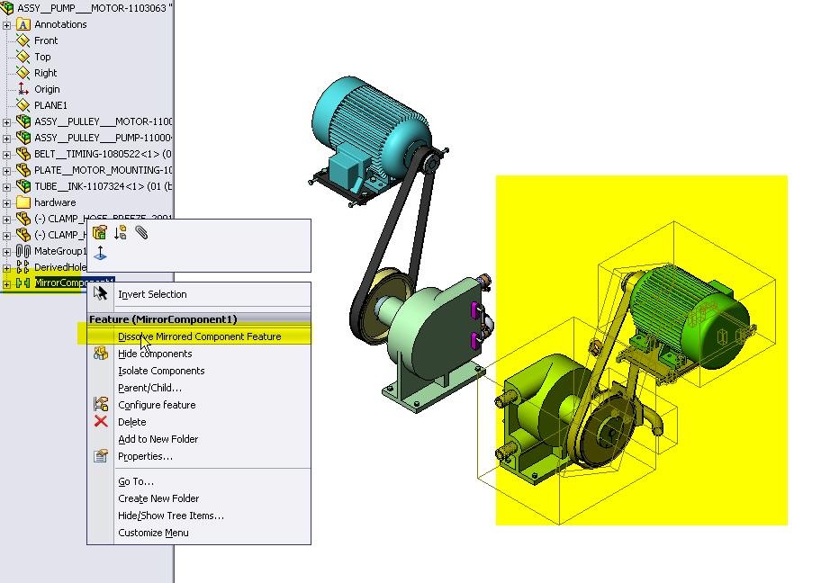830x583 pixels.
Task: Click the PLATE__MOTOR_MOUNTING part icon
Action: coord(23,170)
